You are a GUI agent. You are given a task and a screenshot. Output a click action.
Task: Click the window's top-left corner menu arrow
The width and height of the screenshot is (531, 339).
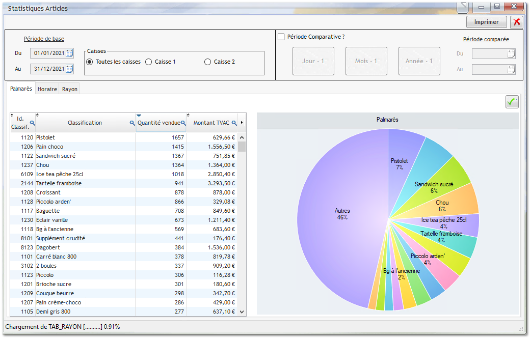pyautogui.click(x=462, y=6)
